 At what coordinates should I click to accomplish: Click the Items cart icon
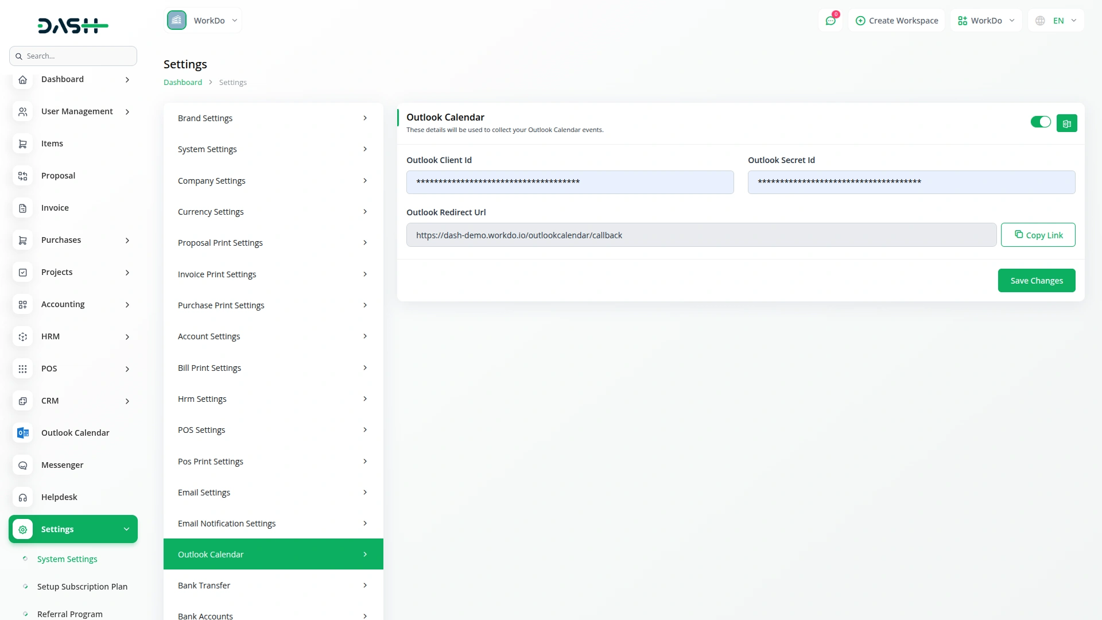pyautogui.click(x=23, y=144)
